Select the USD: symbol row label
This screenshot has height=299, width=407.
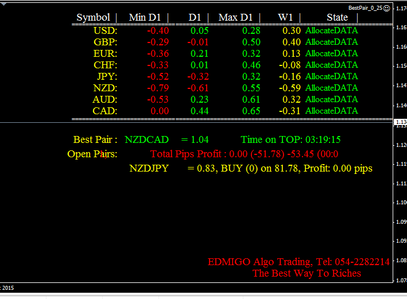pos(106,30)
